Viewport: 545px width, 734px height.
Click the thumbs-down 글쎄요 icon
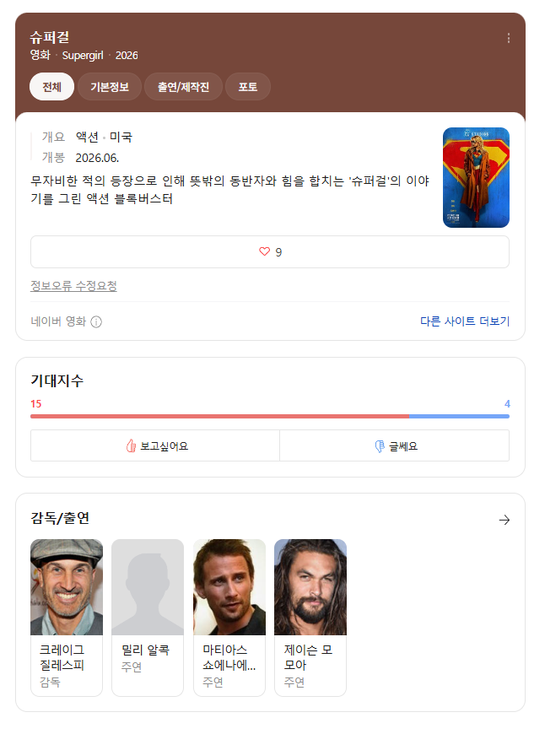[380, 446]
